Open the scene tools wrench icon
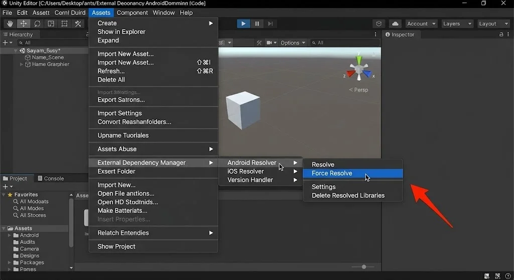This screenshot has width=514, height=280. coord(259,43)
